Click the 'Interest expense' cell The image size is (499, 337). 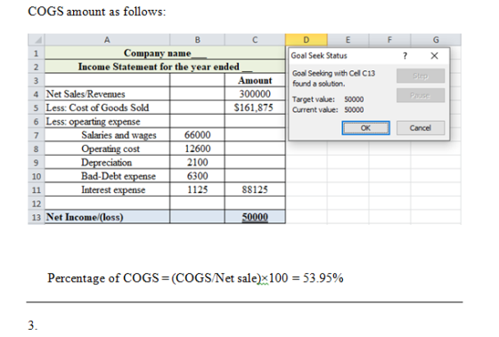(107, 189)
